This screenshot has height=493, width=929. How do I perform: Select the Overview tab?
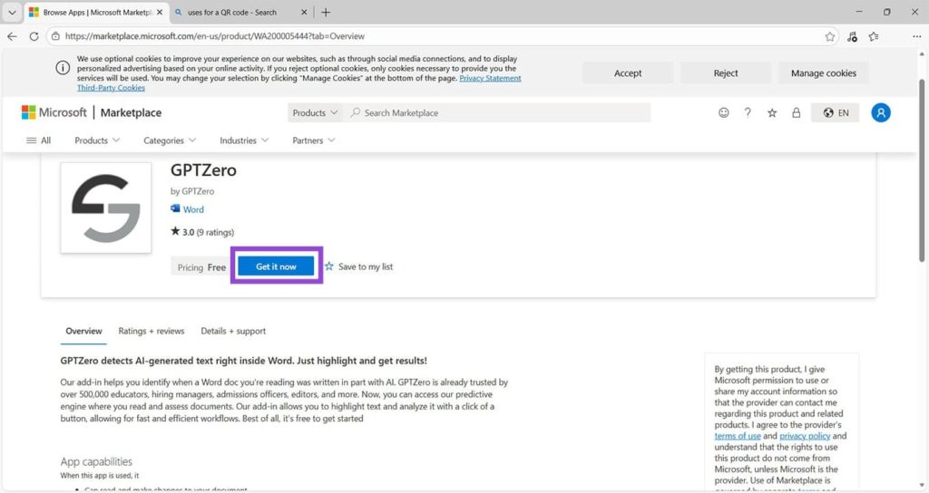click(83, 331)
